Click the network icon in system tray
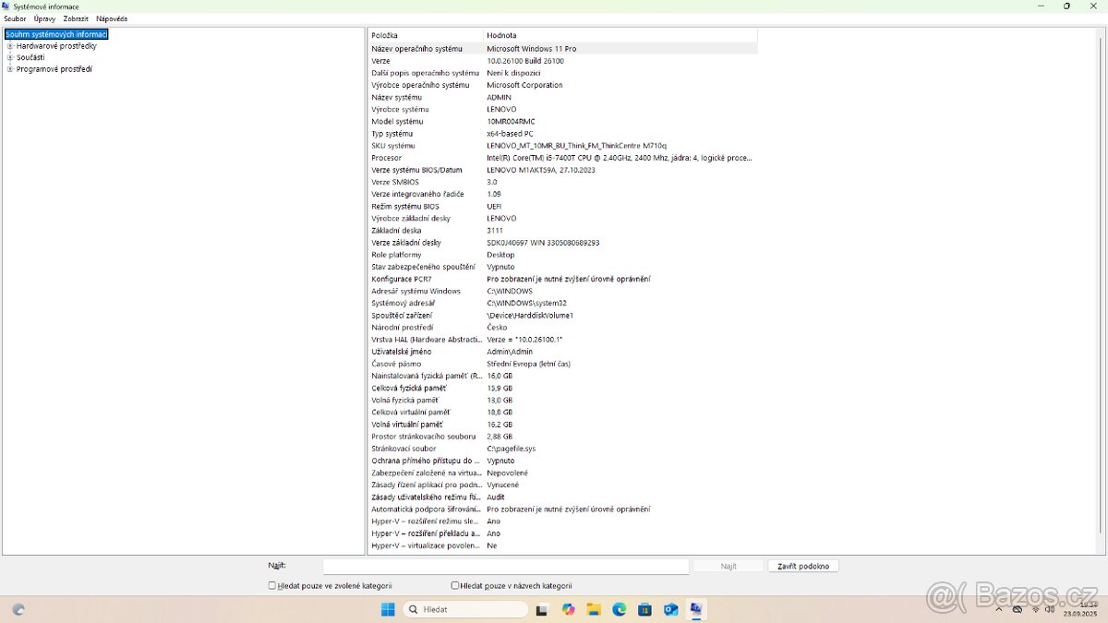1108x623 pixels. (1035, 609)
